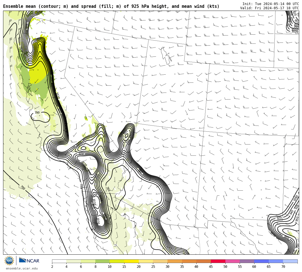Click the Init: Tue 2024-05-14 00 UTC text

(x=271, y=4)
